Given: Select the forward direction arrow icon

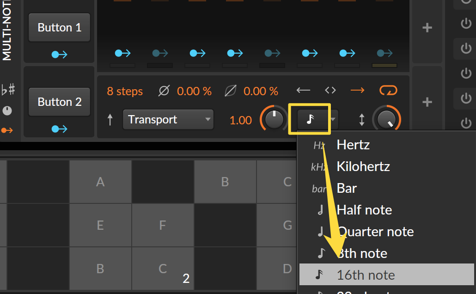Looking at the screenshot, I should 357,90.
